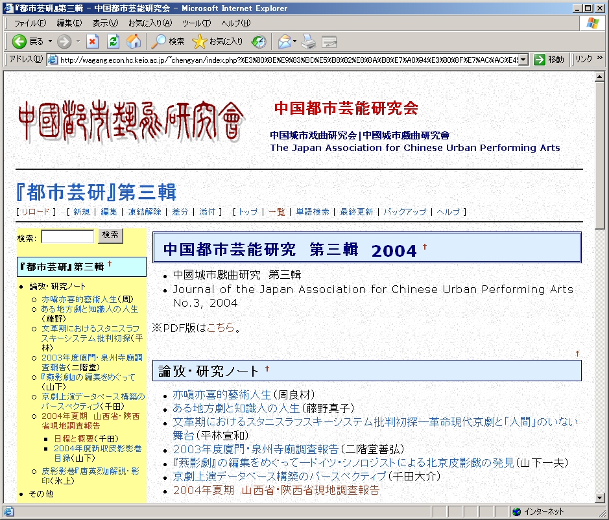Open the Back button history dropdown arrow
The height and width of the screenshot is (520, 609).
coord(50,41)
